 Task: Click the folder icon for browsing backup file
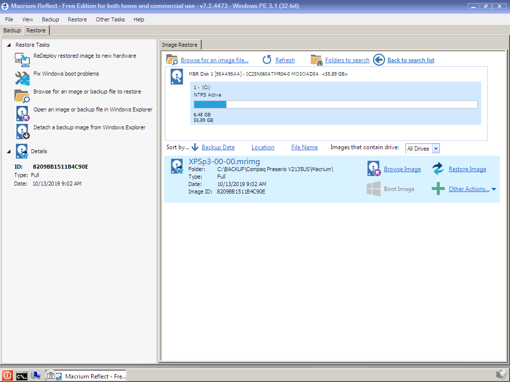(22, 96)
